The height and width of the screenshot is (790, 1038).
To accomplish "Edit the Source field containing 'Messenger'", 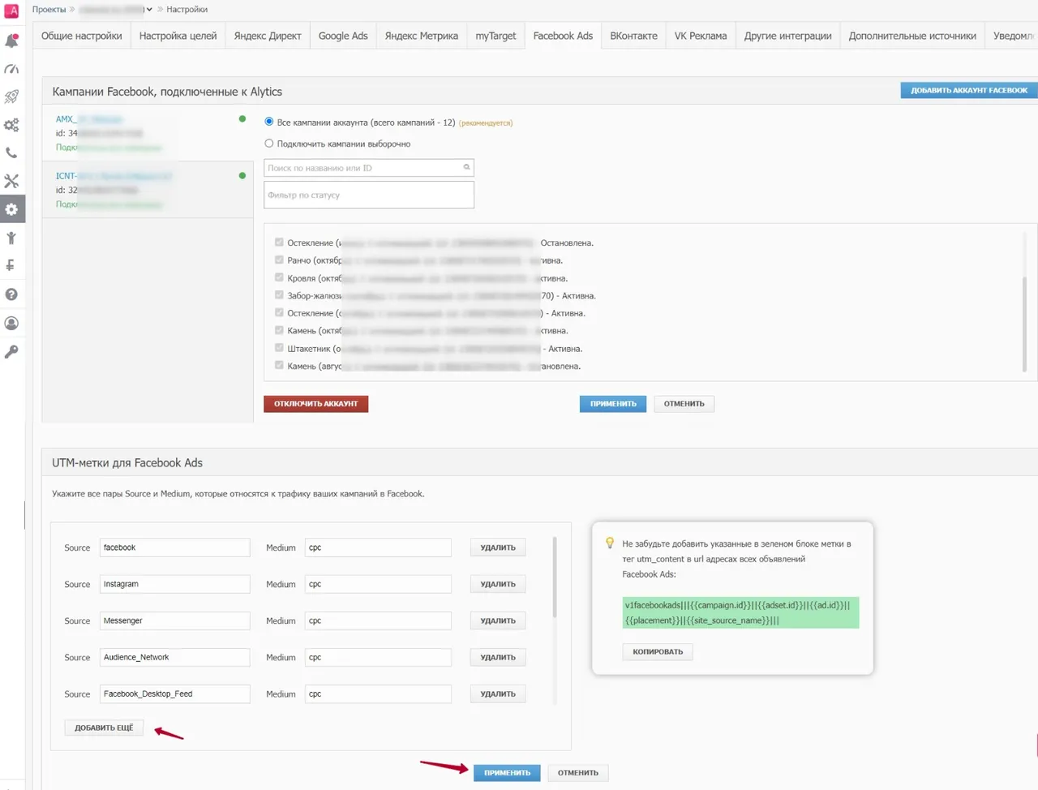I will pos(175,620).
